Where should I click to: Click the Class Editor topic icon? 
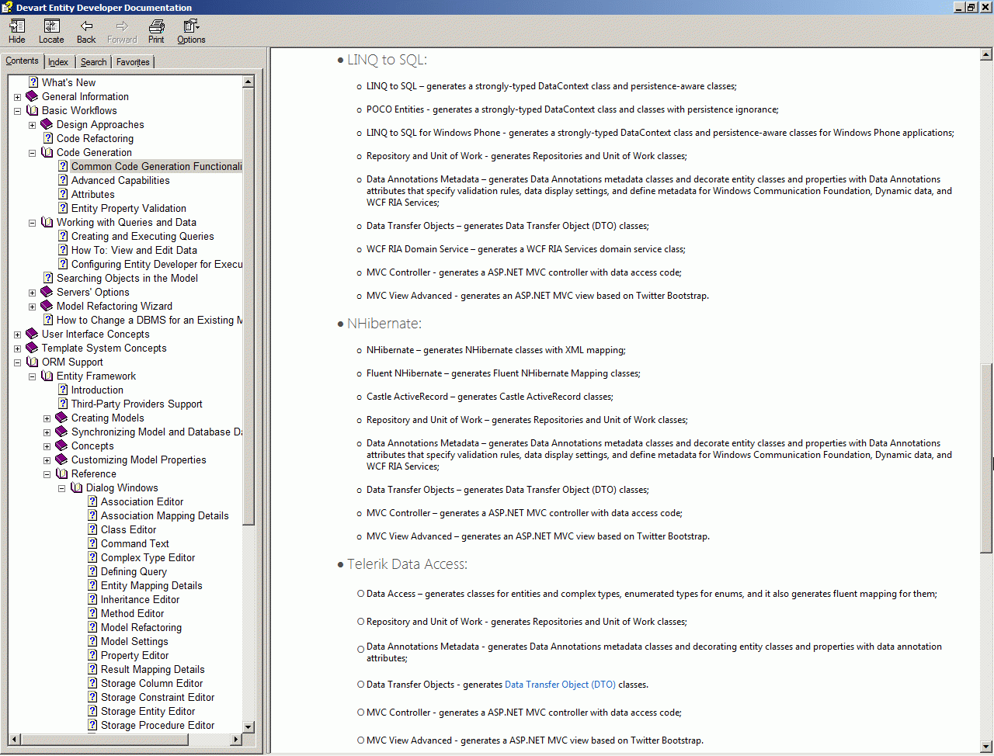click(x=92, y=529)
